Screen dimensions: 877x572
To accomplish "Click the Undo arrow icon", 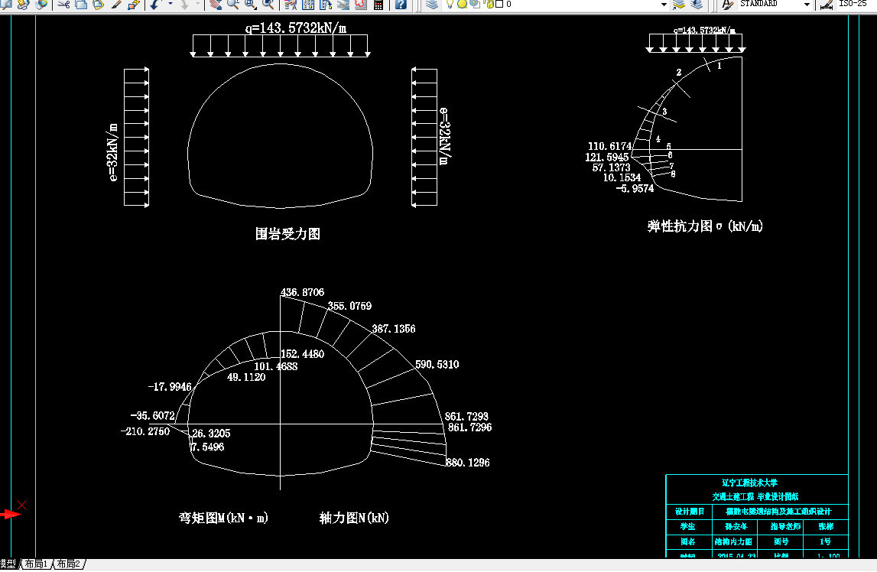I will (x=155, y=5).
